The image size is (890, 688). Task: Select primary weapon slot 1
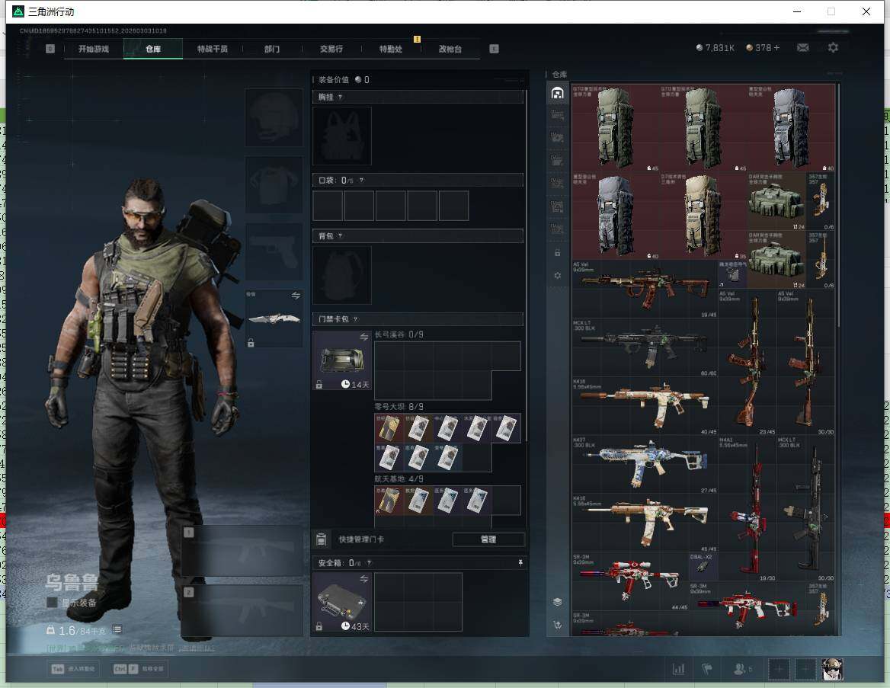[x=242, y=551]
